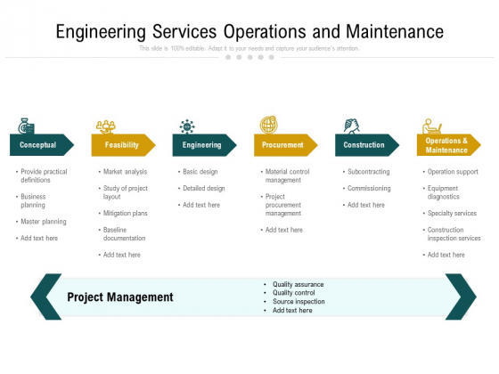The image size is (499, 374).
Task: Click the network gear icon above Engineering
Action: (187, 126)
